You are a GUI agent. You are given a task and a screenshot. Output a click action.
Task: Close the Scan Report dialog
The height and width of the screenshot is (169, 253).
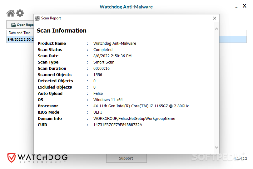pyautogui.click(x=215, y=18)
